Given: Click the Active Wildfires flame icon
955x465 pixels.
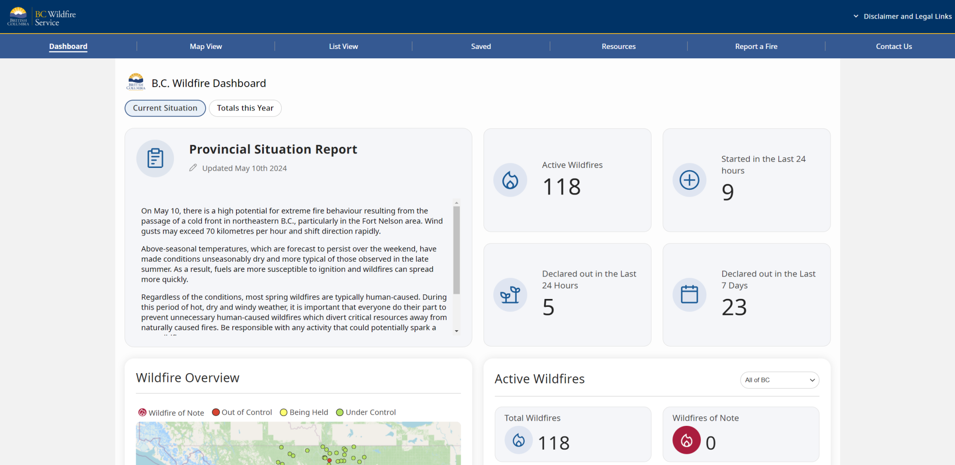Looking at the screenshot, I should 510,180.
